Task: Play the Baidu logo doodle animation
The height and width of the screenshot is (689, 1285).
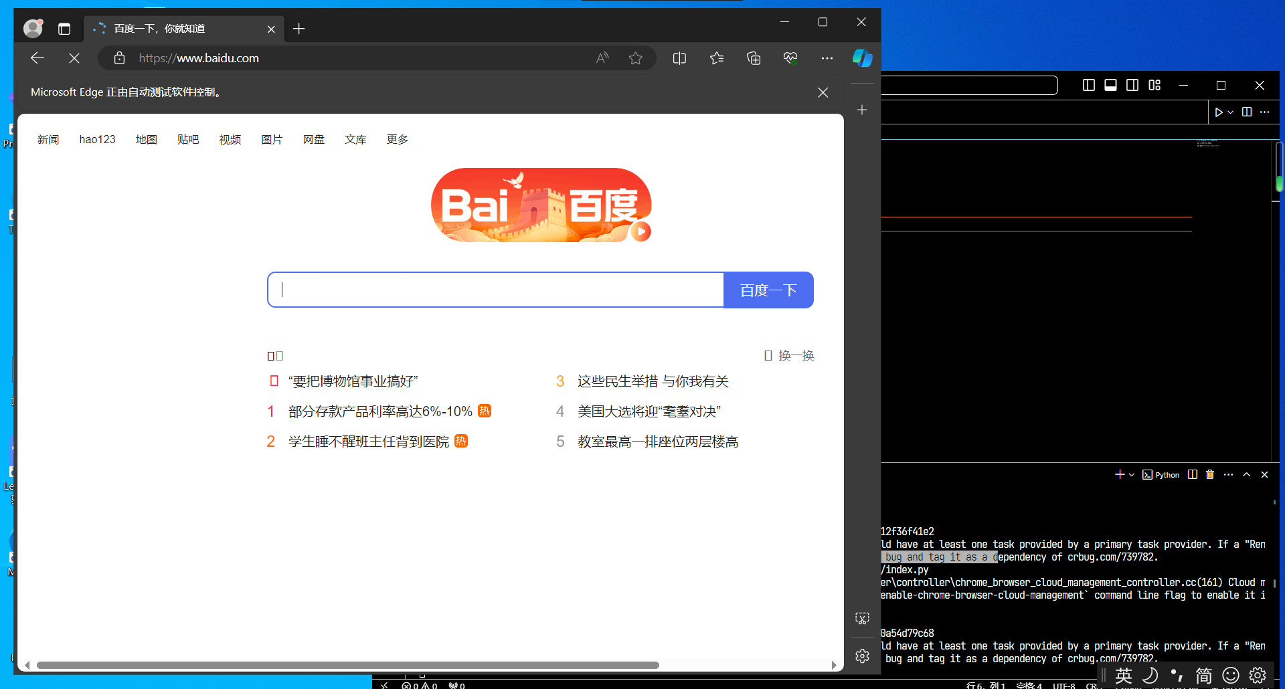Action: 640,231
